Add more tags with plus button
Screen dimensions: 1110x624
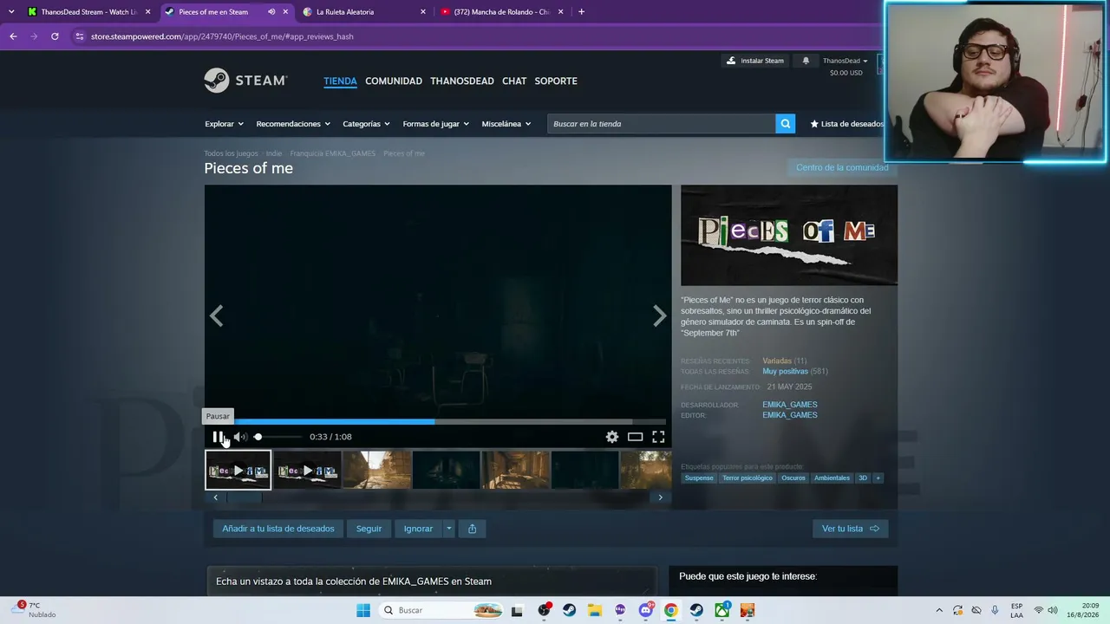coord(878,478)
